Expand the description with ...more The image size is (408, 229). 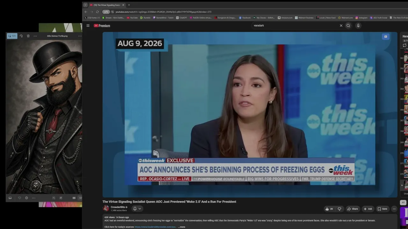click(x=182, y=227)
